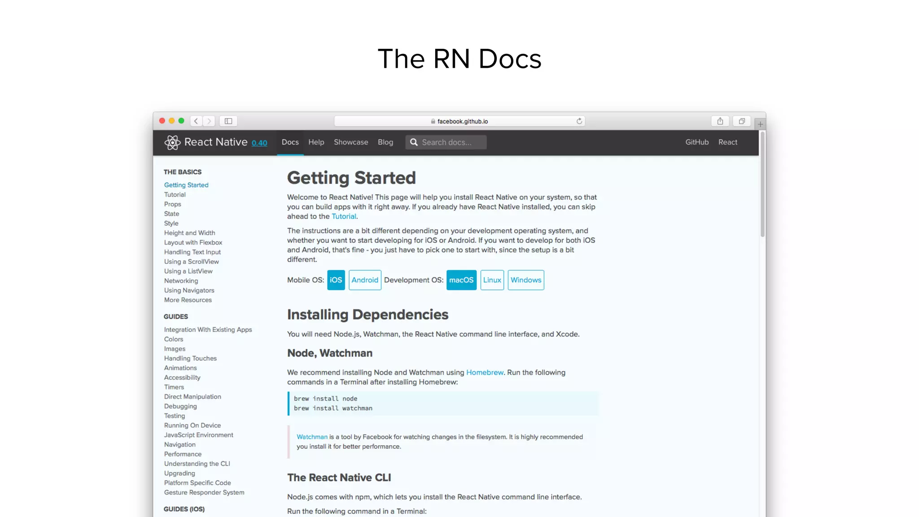The image size is (919, 517).
Task: Open the Debugging guide
Action: point(180,407)
